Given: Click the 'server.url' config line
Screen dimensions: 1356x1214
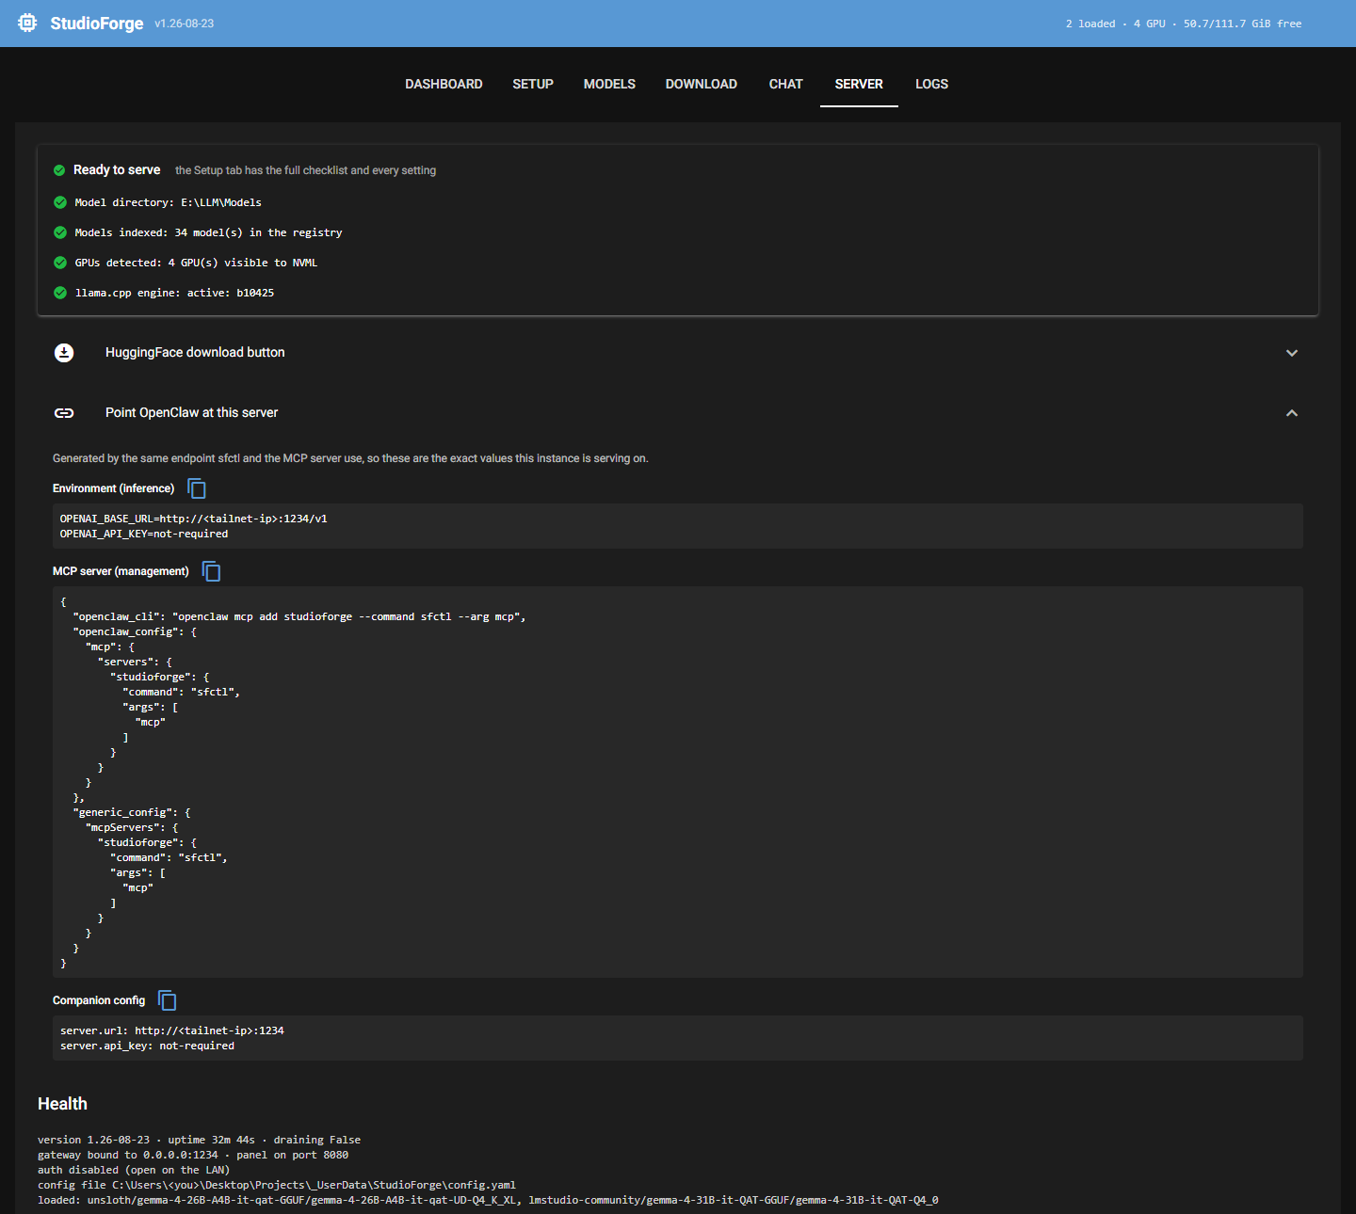Looking at the screenshot, I should click(172, 1030).
